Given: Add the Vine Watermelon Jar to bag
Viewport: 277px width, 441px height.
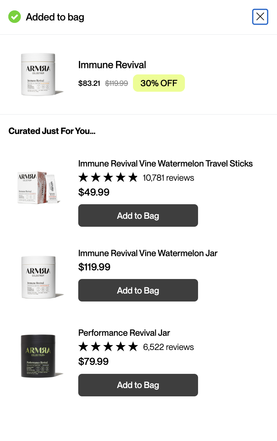Looking at the screenshot, I should [x=138, y=290].
